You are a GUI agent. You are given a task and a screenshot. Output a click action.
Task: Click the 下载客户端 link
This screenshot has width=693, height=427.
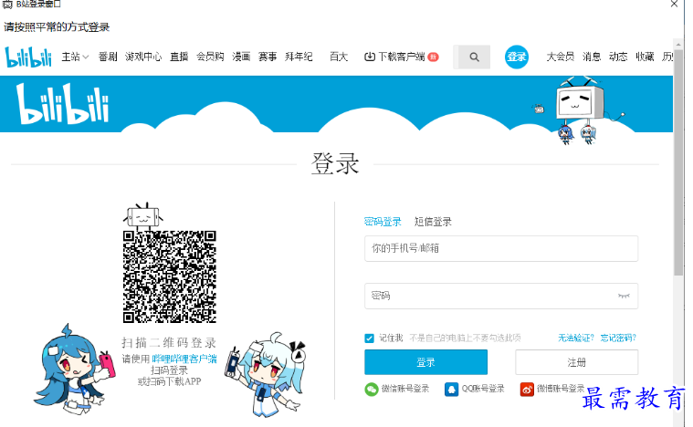pos(402,57)
